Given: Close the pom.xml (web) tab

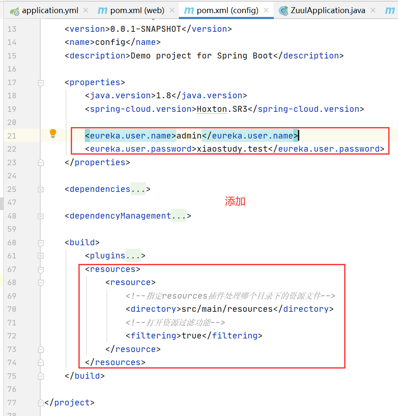Looking at the screenshot, I should (x=172, y=10).
